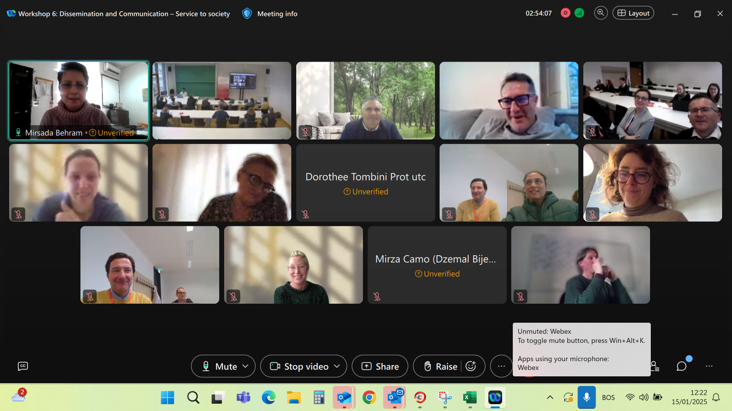
Task: Click the Share button
Action: click(x=380, y=366)
